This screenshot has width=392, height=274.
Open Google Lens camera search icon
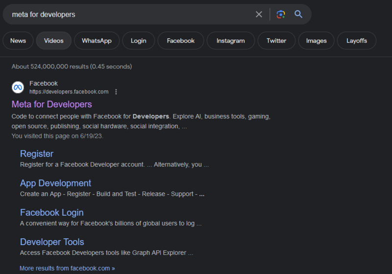click(281, 14)
